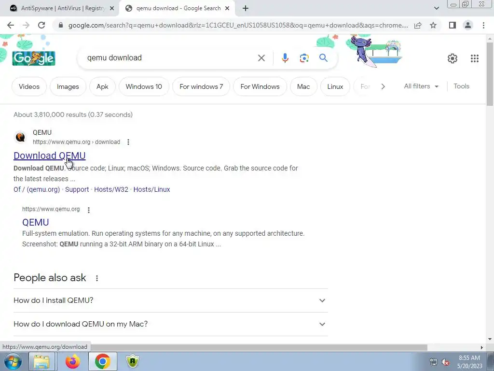Image resolution: width=494 pixels, height=371 pixels.
Task: Open the All filters dropdown
Action: click(x=421, y=86)
